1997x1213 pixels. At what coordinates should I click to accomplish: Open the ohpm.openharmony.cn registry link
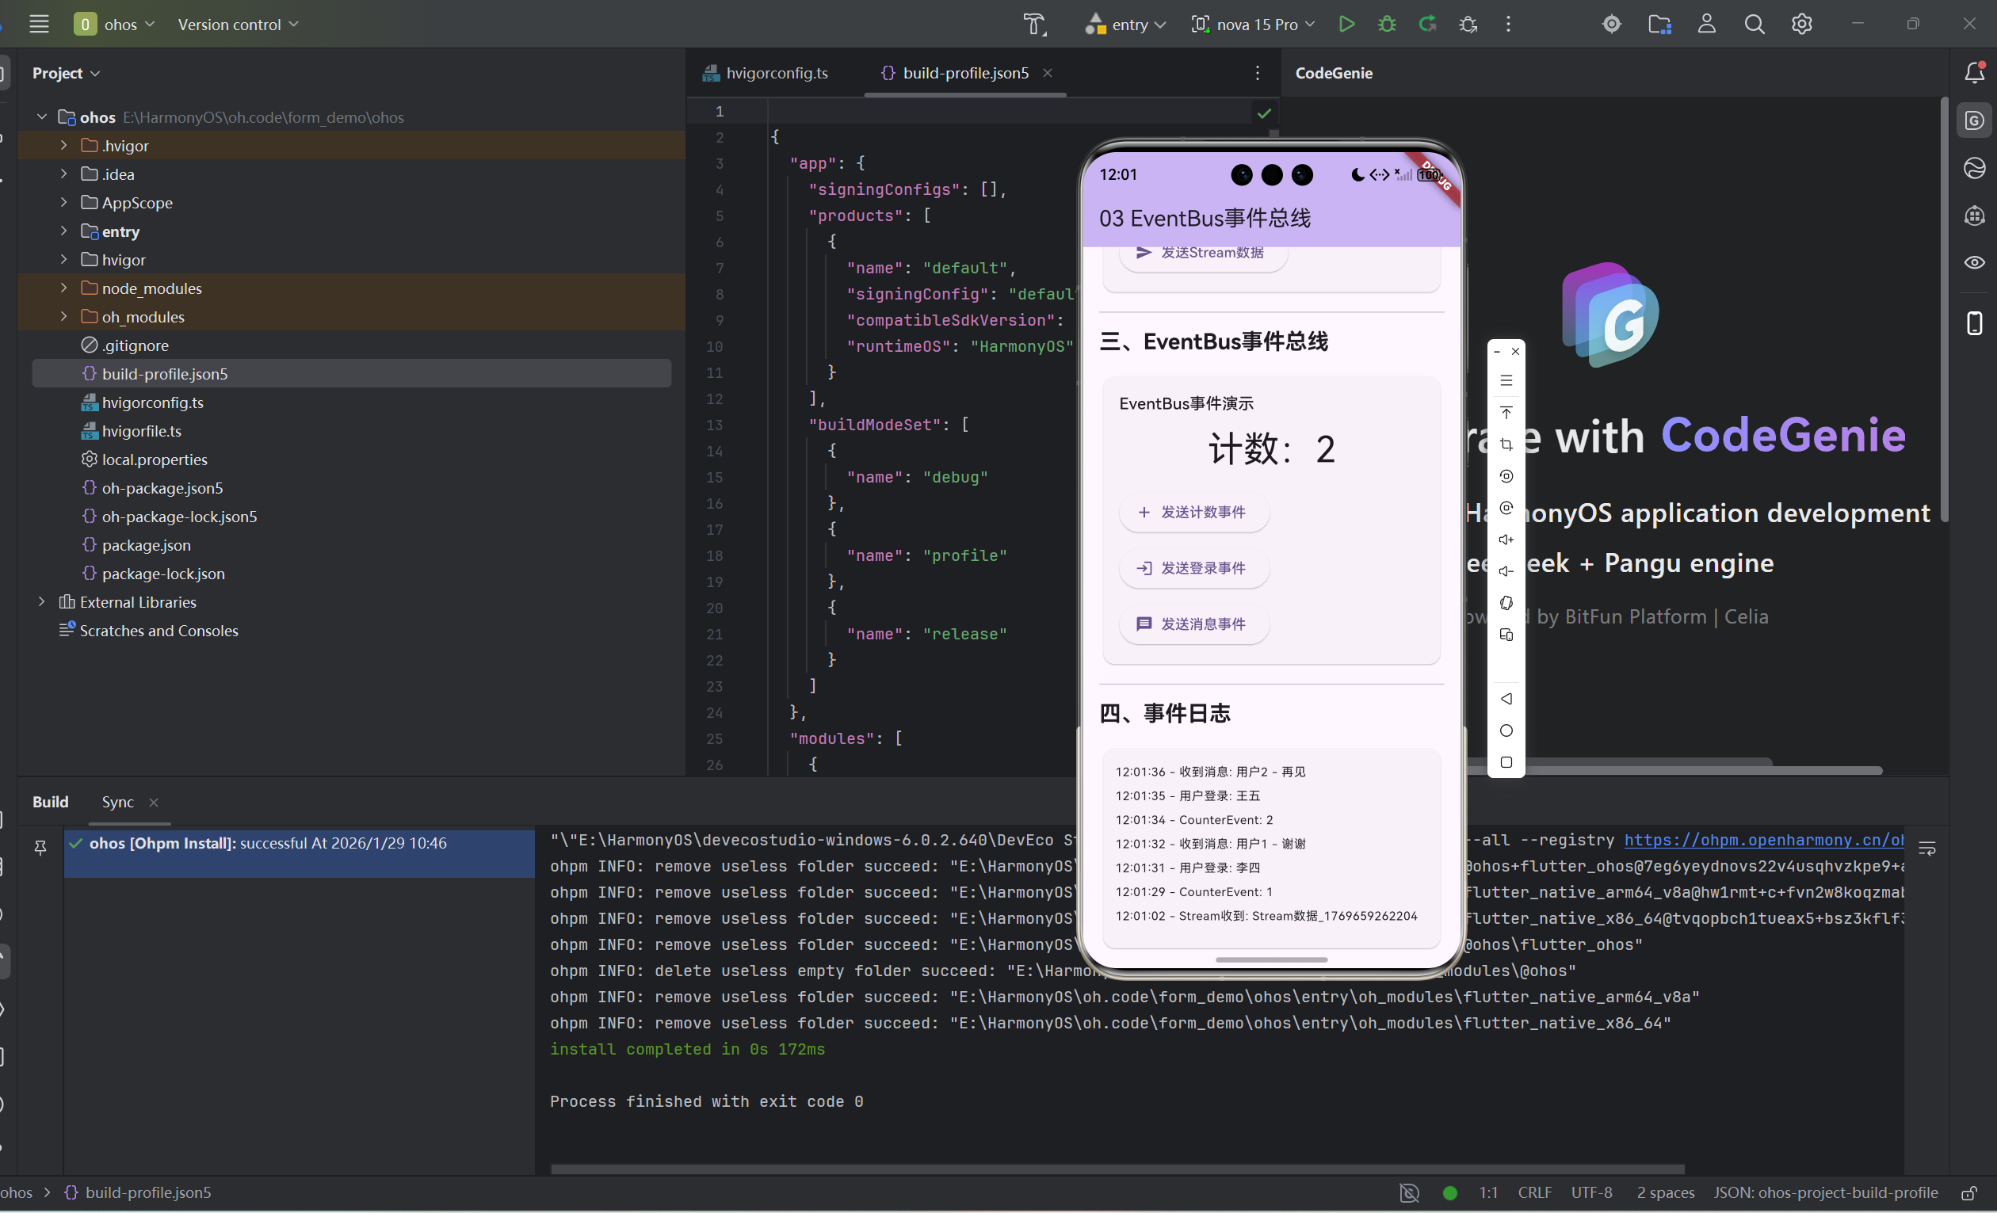pos(1762,841)
